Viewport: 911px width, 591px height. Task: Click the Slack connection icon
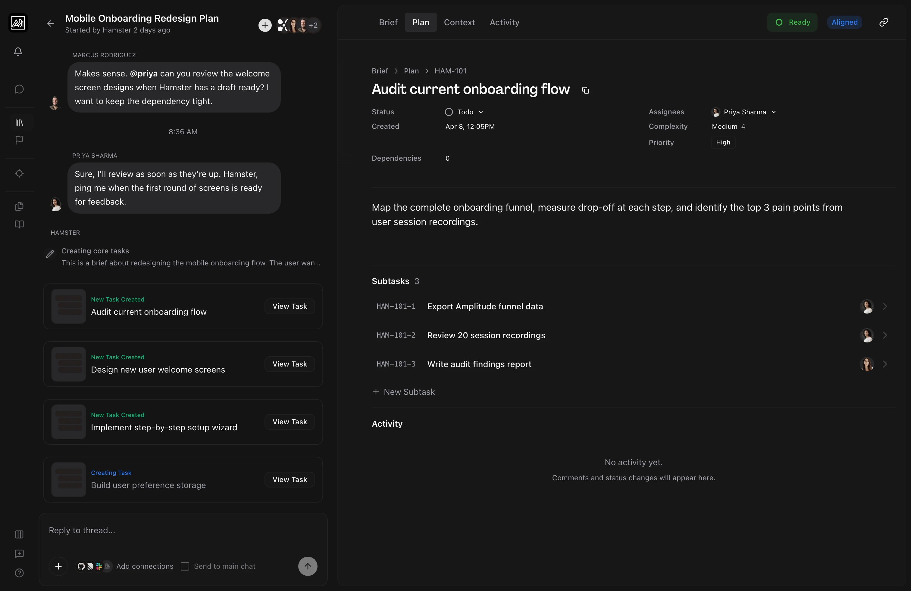[x=99, y=567]
